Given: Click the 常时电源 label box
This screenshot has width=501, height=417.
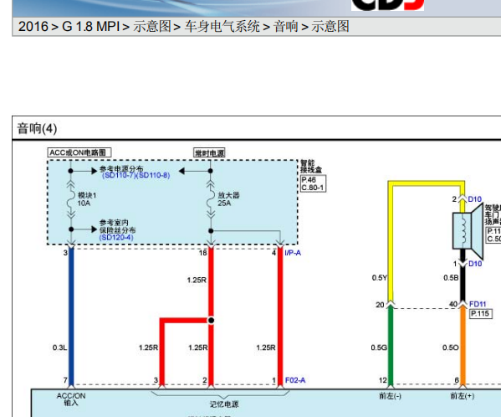Looking at the screenshot, I should 210,153.
